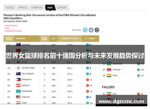
Task: Share ranking via email icon
Action: click(x=97, y=30)
